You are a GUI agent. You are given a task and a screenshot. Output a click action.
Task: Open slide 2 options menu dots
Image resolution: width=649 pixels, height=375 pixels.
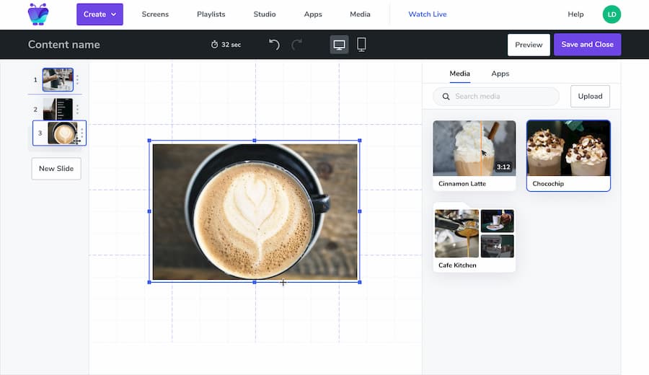click(77, 110)
